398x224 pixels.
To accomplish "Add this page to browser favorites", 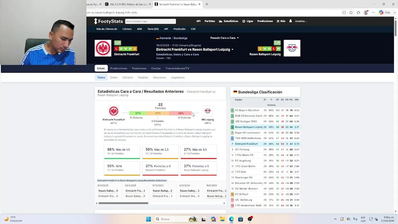I will [351, 12].
